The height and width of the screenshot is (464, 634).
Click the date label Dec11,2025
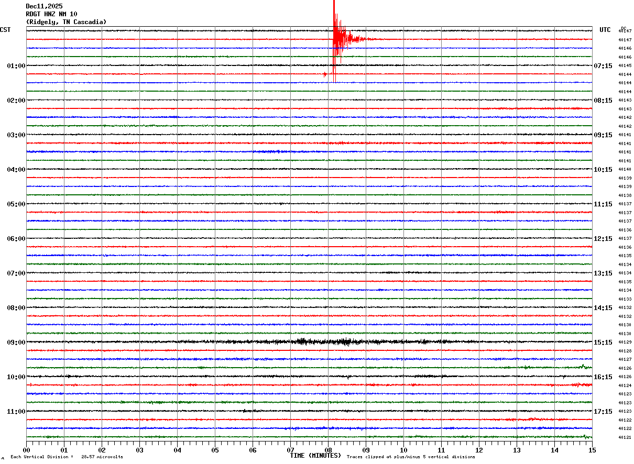coord(44,6)
